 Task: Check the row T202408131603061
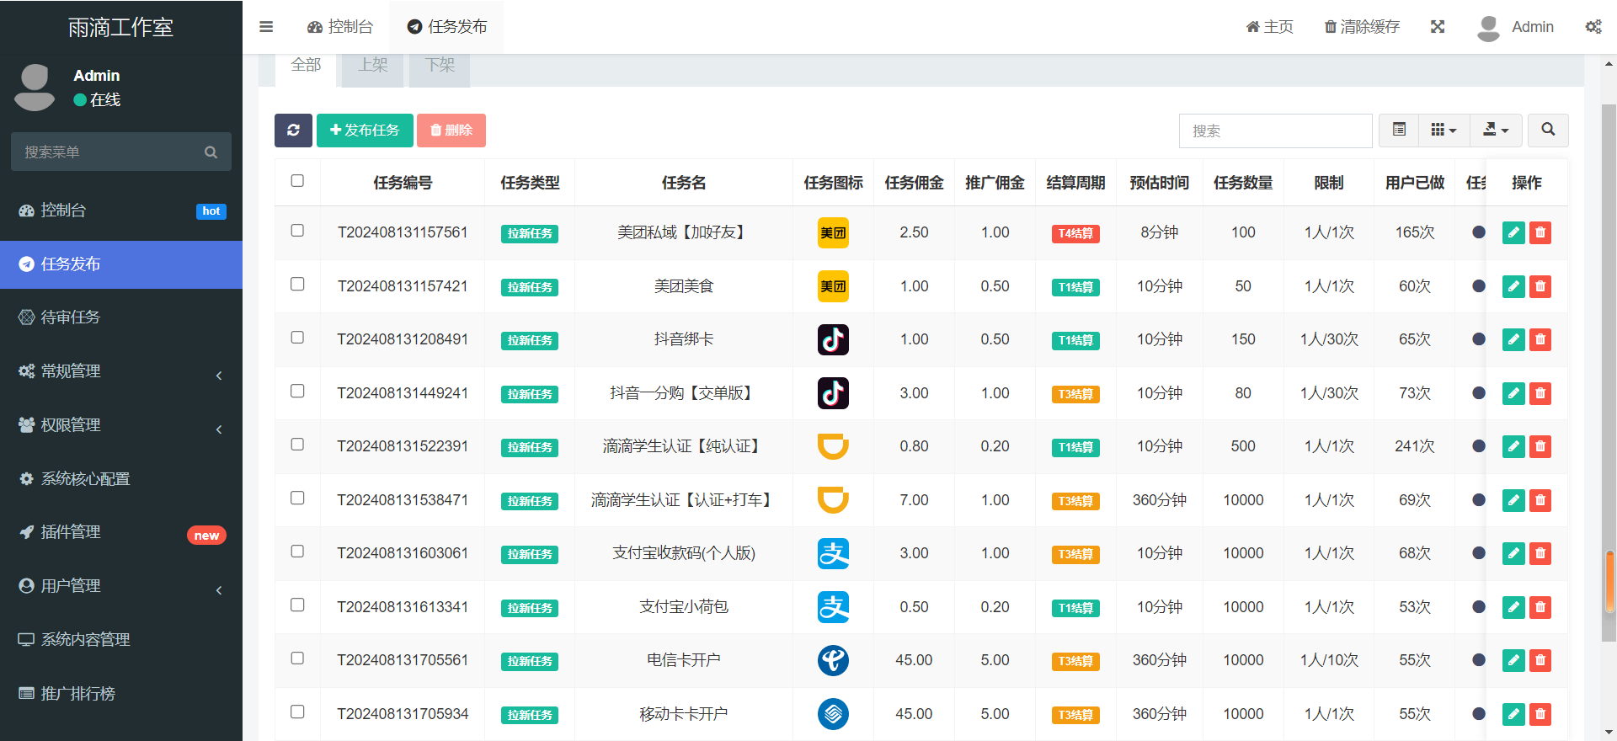pyautogui.click(x=297, y=552)
